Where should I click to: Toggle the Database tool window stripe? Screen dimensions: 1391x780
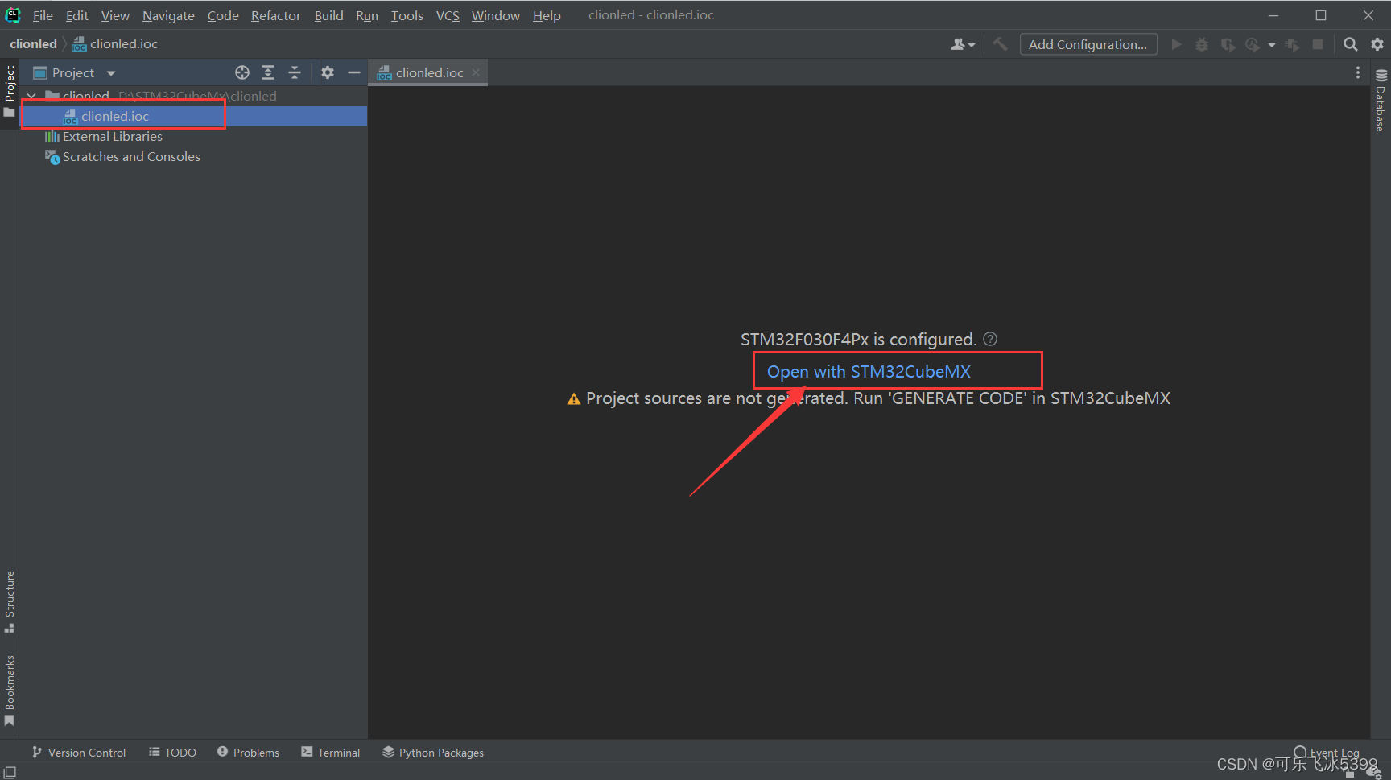point(1381,101)
